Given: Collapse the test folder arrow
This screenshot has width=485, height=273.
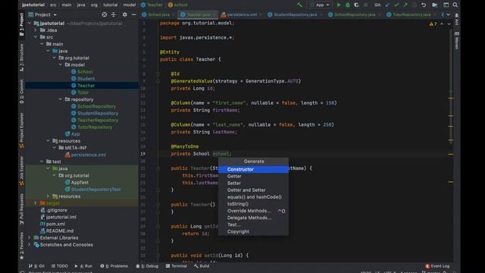Looking at the screenshot, I should (x=42, y=162).
